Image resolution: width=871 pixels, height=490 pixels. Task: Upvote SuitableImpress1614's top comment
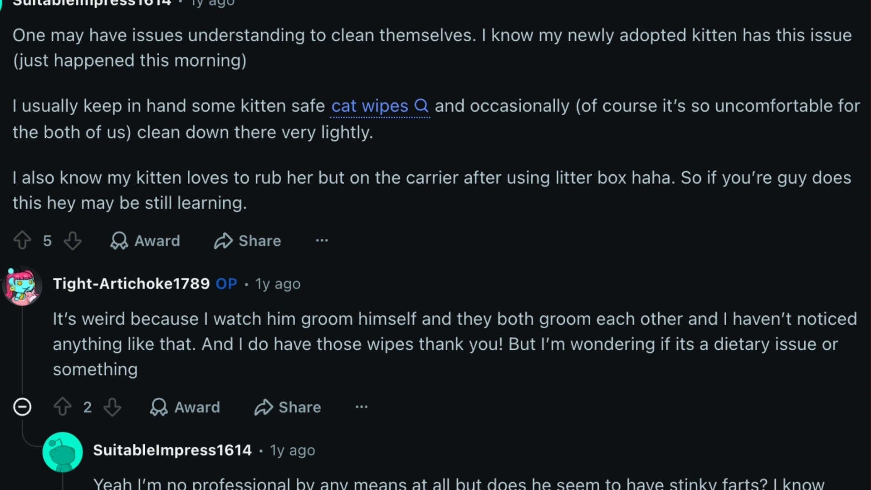coord(22,240)
